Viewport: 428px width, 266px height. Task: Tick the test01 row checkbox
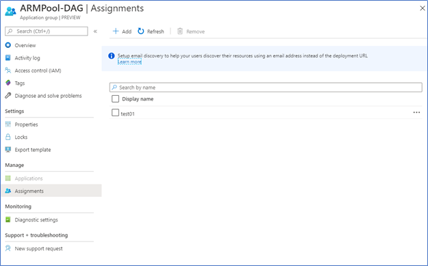click(115, 113)
